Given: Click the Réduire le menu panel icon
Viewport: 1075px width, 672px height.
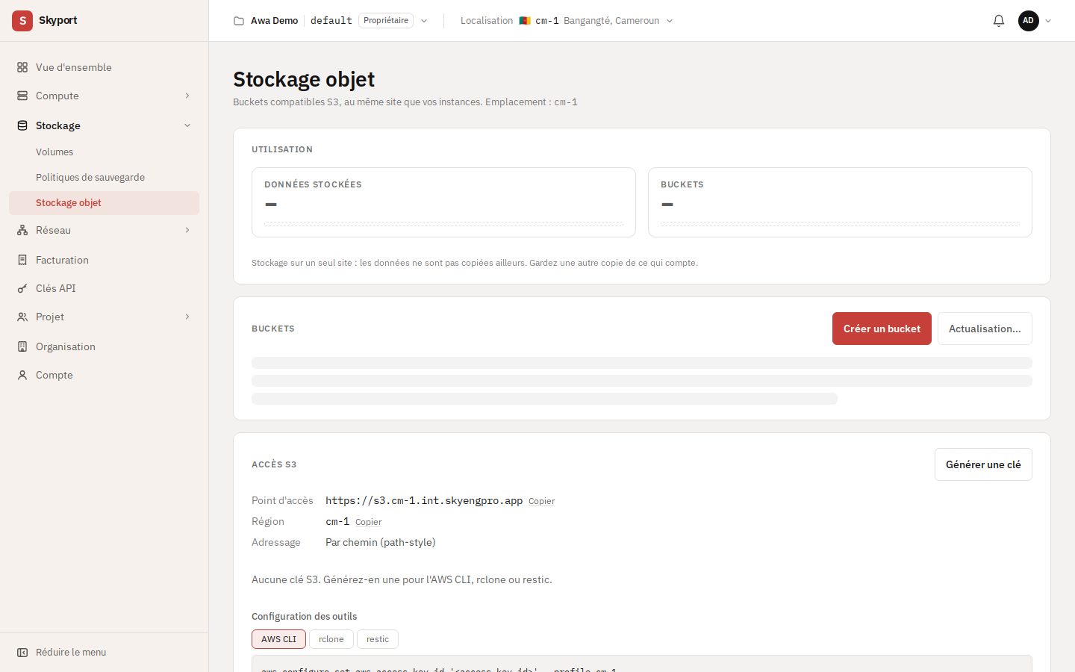Looking at the screenshot, I should pos(22,653).
